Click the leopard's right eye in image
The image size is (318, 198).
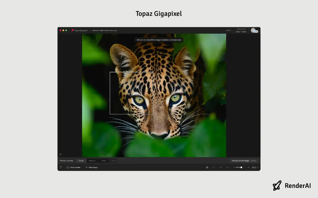(175, 98)
